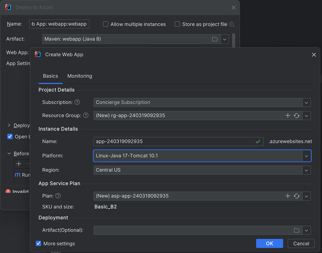Open the Platform dropdown list
The width and height of the screenshot is (322, 253).
(306, 156)
